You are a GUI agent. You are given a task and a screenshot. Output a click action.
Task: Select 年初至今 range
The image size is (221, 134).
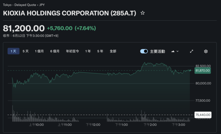coord(73,51)
